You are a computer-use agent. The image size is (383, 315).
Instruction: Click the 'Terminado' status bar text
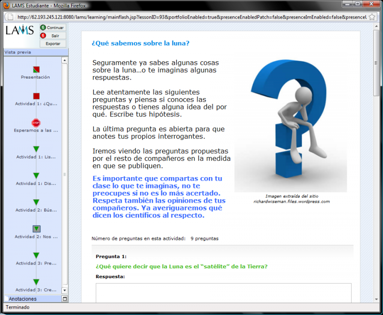pos(18,307)
